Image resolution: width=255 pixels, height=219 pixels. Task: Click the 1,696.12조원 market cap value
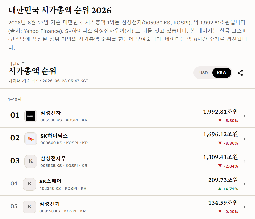coord(221,134)
